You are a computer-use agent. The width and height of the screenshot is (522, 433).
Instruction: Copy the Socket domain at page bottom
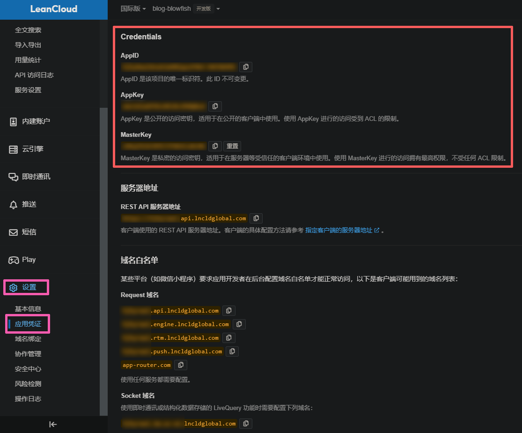point(246,423)
